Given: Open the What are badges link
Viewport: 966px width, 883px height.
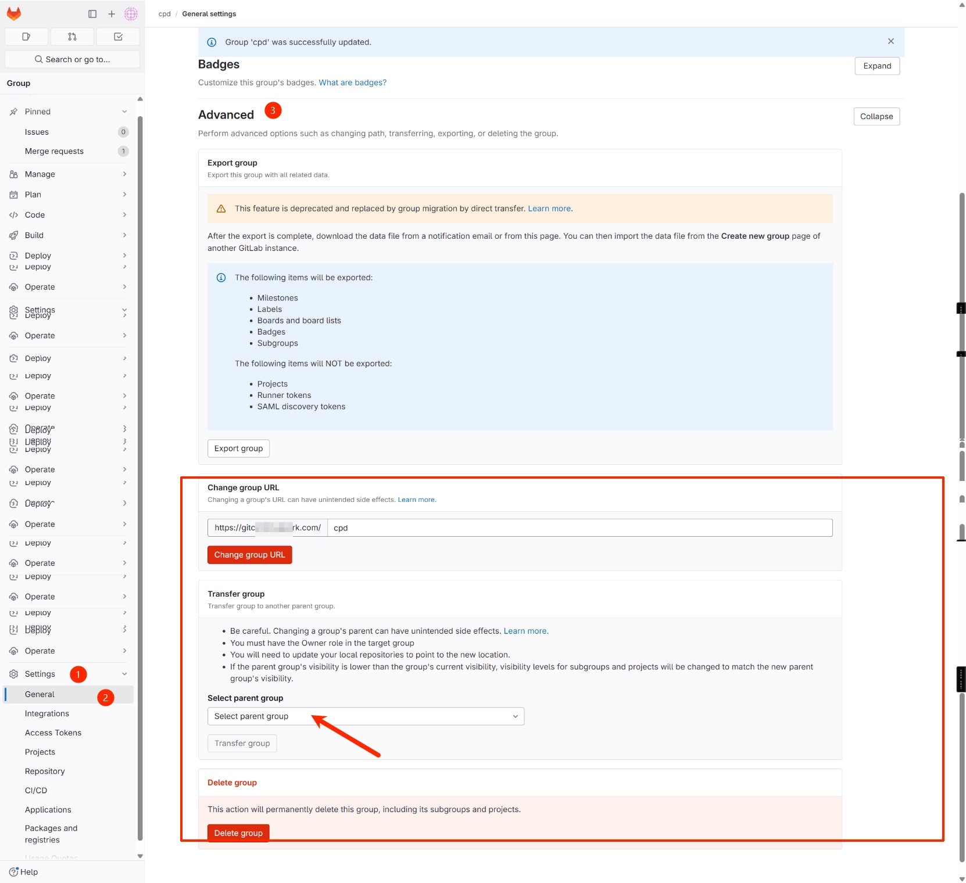Looking at the screenshot, I should (x=352, y=82).
